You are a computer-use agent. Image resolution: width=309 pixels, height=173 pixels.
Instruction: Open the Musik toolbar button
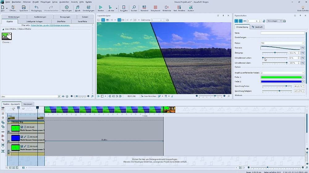point(77,7)
